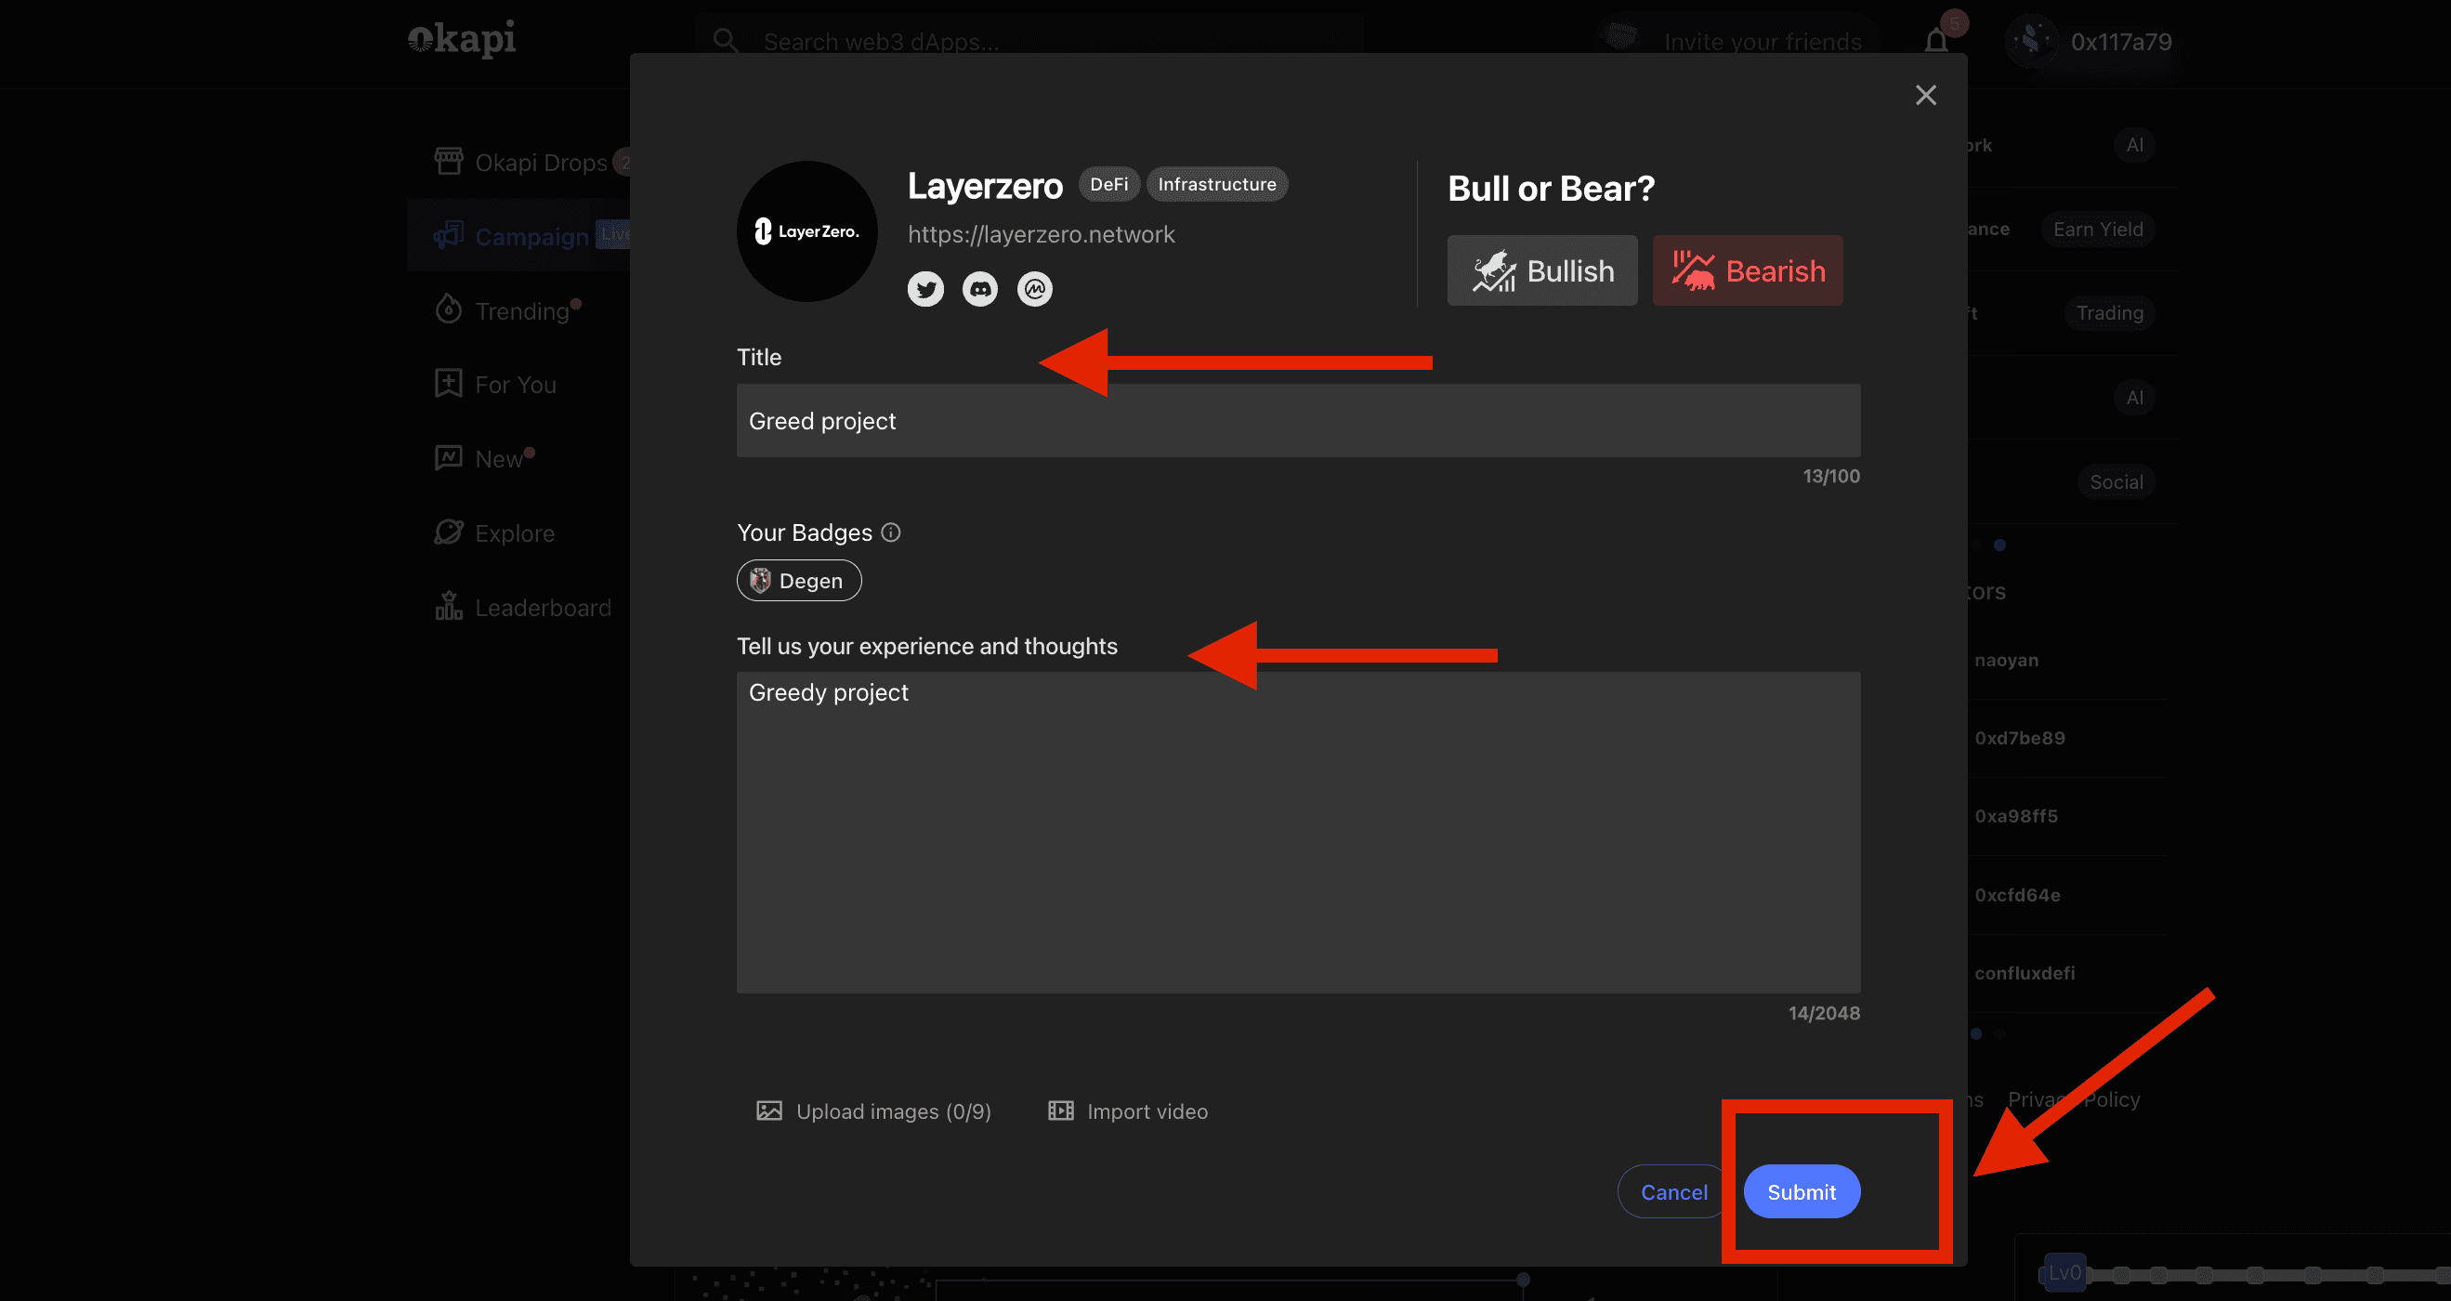Open creator 0xa98ff5

[2015, 816]
